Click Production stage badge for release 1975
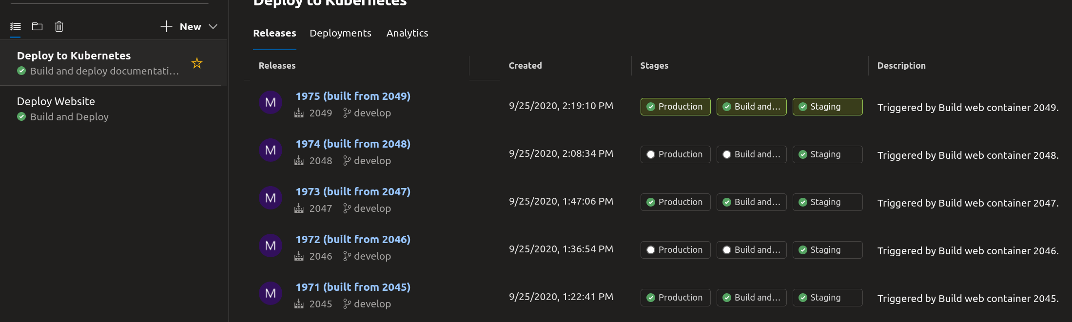The image size is (1072, 322). point(675,107)
